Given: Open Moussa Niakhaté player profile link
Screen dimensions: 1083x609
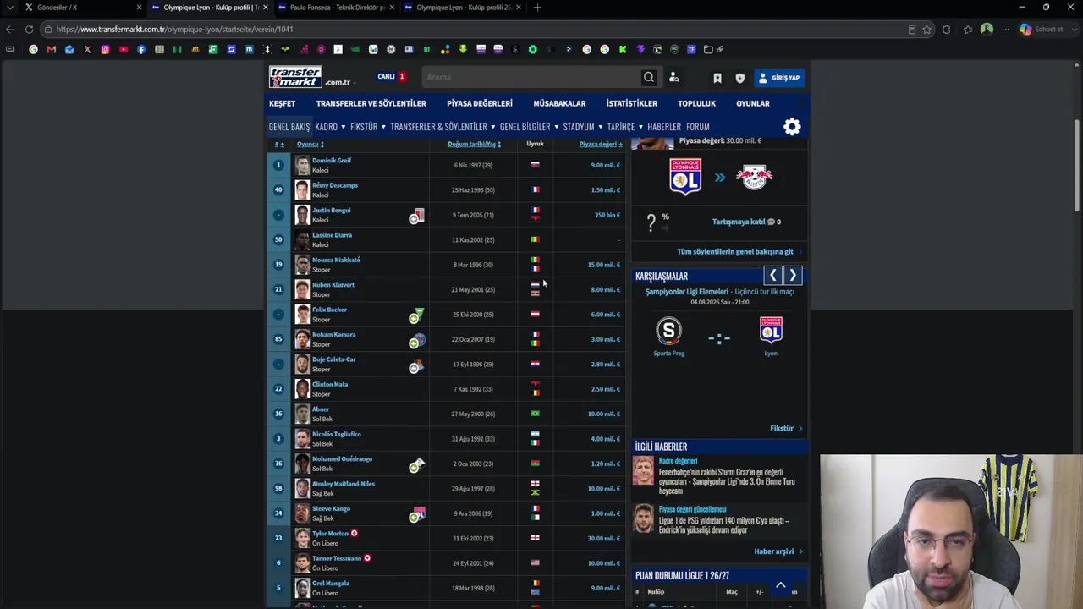Looking at the screenshot, I should pyautogui.click(x=336, y=261).
